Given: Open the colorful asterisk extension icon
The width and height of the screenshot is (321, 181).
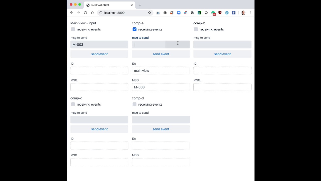Looking at the screenshot, I should click(186, 13).
